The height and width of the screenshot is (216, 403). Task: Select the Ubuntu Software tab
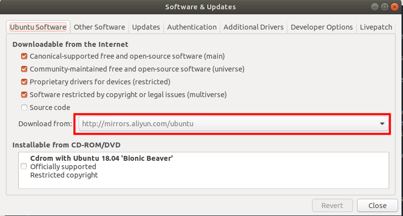click(38, 27)
